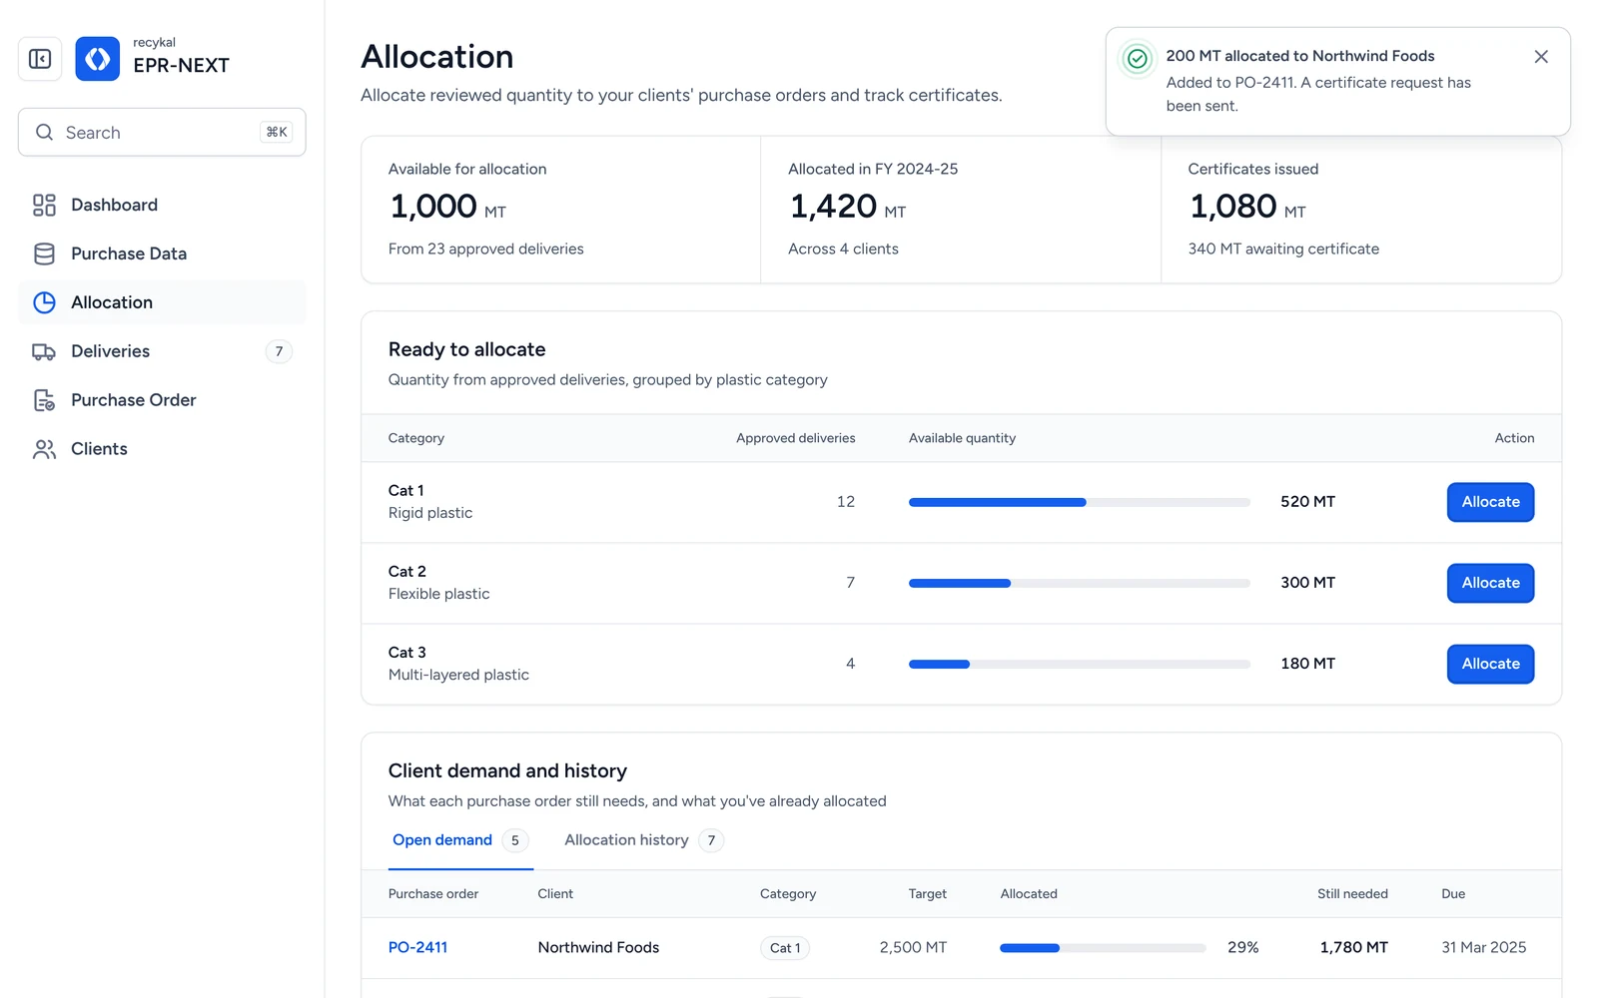Image resolution: width=1598 pixels, height=998 pixels.
Task: Click the EPR-NEXT blue logo icon
Action: 98,59
